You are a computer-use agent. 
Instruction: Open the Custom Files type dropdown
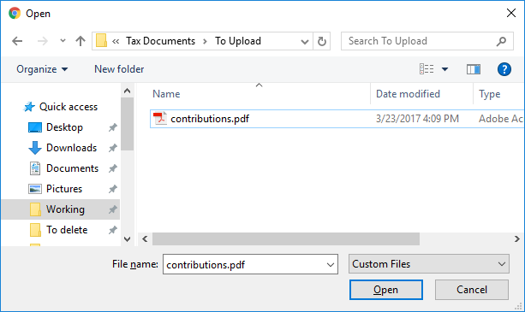[429, 264]
